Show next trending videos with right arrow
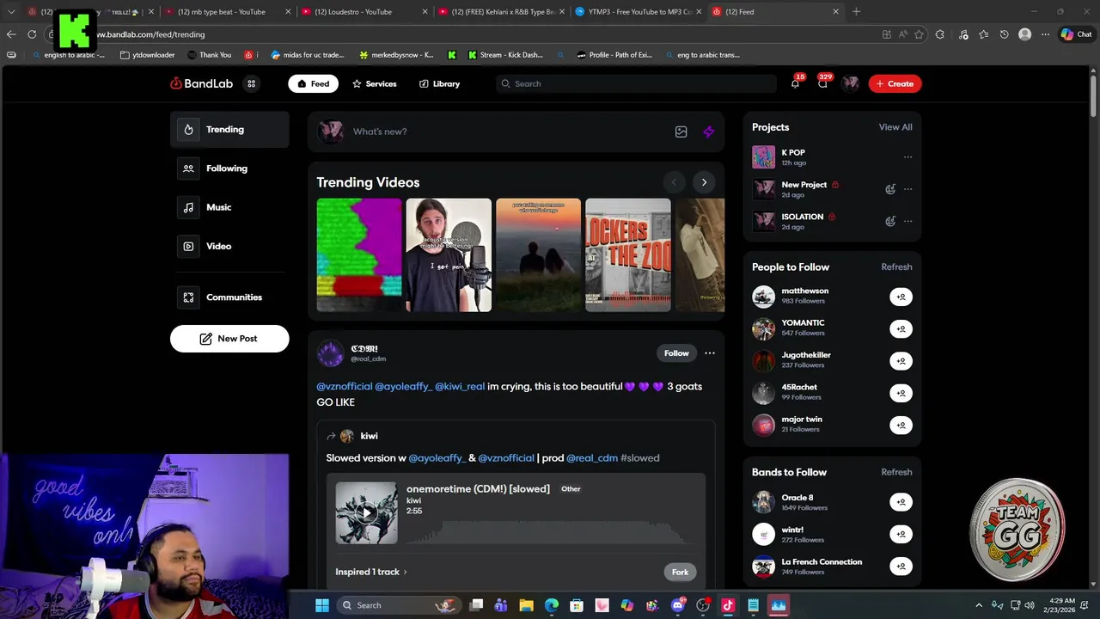Screen dimensions: 1100x619 point(704,182)
